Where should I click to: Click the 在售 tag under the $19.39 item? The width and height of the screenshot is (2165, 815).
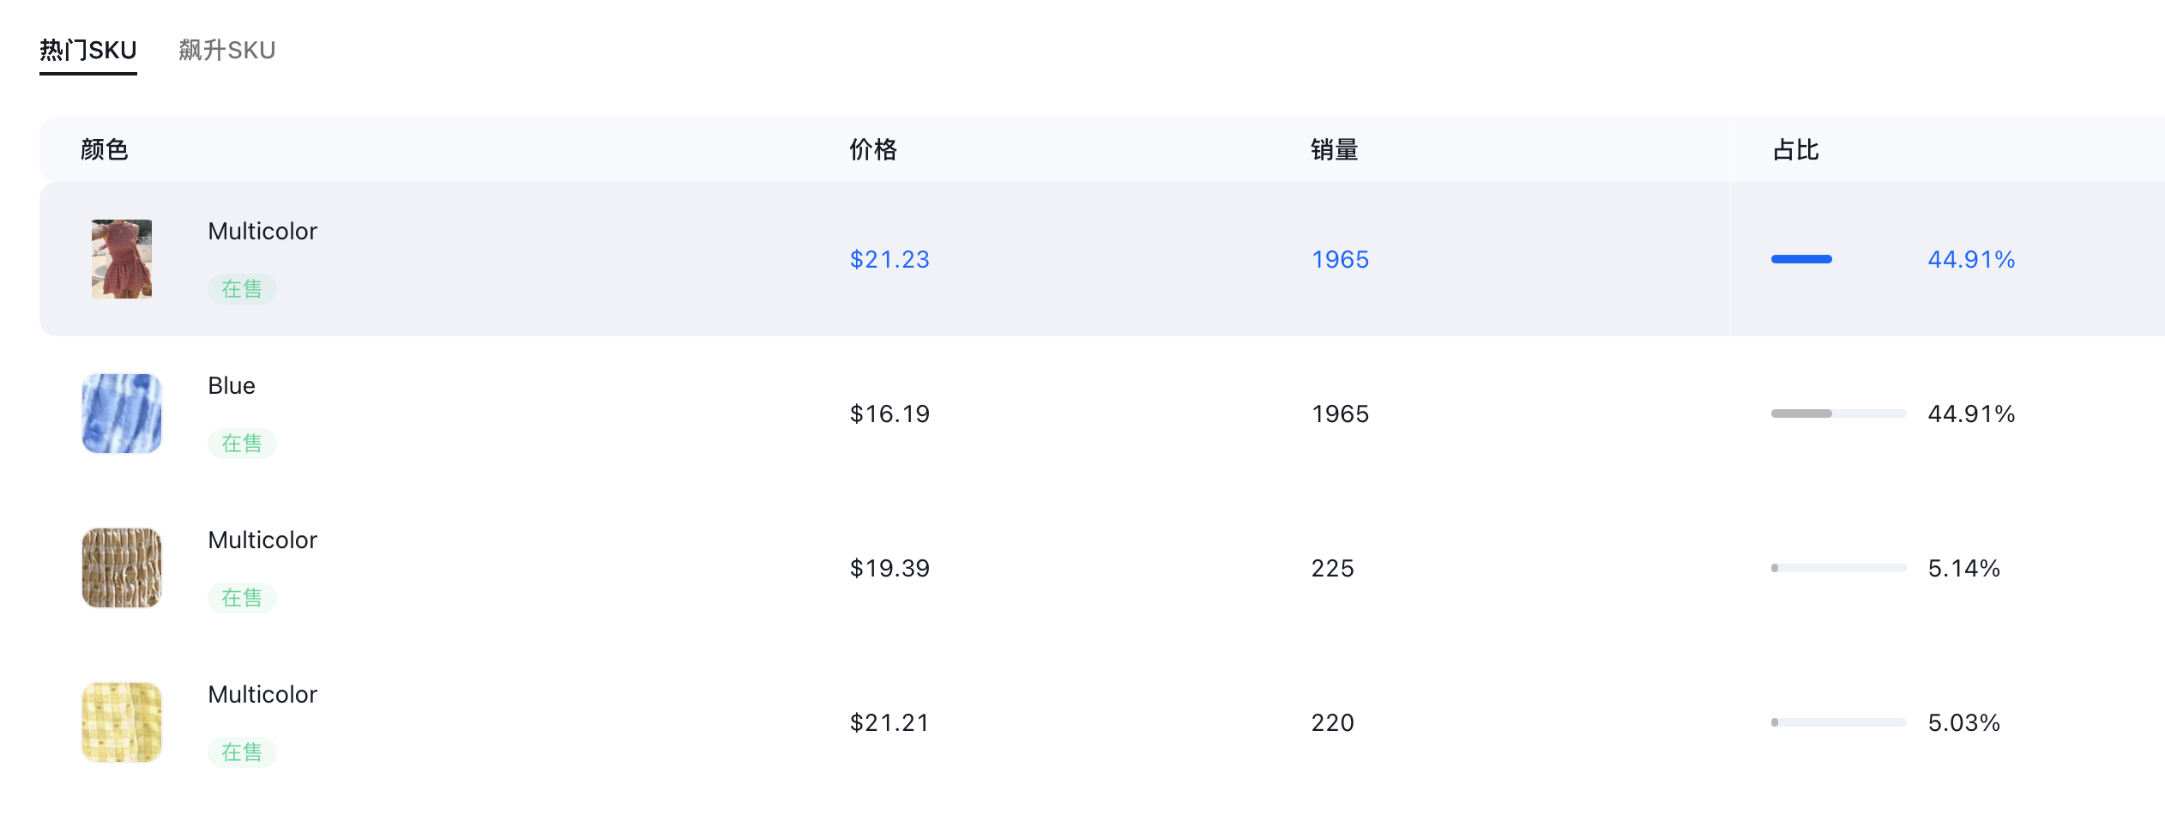click(x=242, y=598)
